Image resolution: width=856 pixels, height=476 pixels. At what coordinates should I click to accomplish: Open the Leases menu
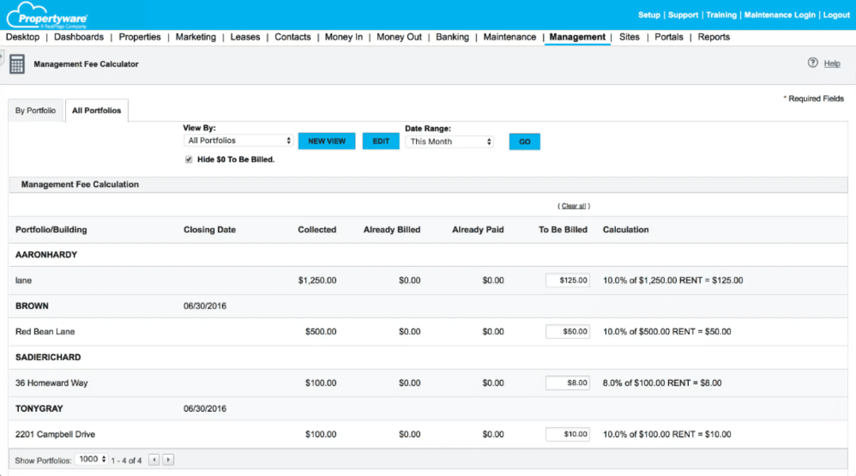pyautogui.click(x=245, y=36)
